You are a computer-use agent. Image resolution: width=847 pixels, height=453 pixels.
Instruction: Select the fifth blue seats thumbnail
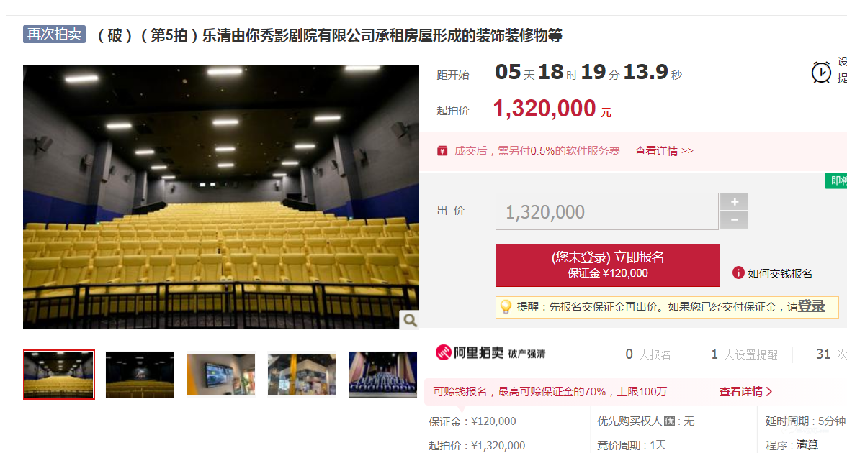(x=382, y=375)
